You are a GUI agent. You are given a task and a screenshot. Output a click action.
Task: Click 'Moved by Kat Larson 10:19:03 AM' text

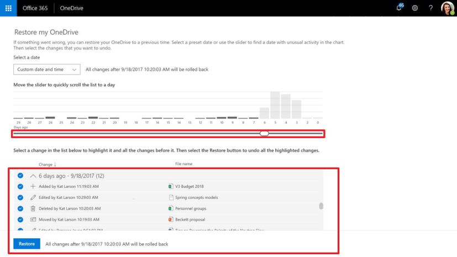[69, 220]
